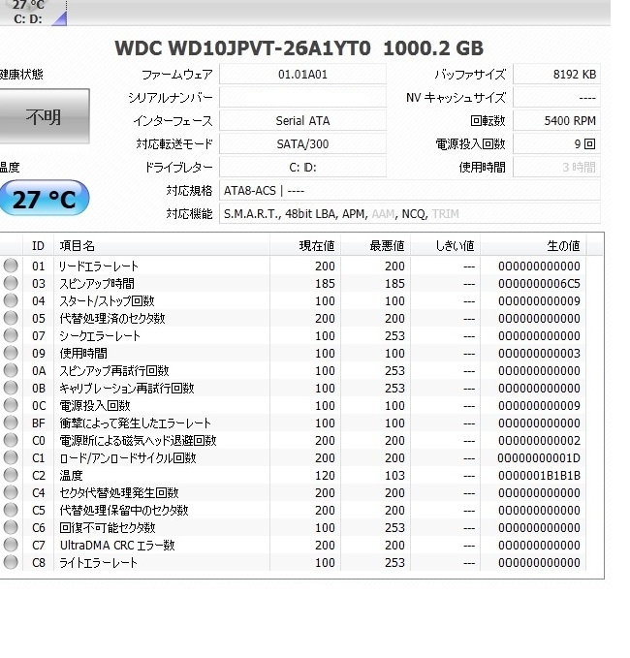630x658 pixels.
Task: Select the 代替処理保留中のセクタ数 row
Action: 293,510
